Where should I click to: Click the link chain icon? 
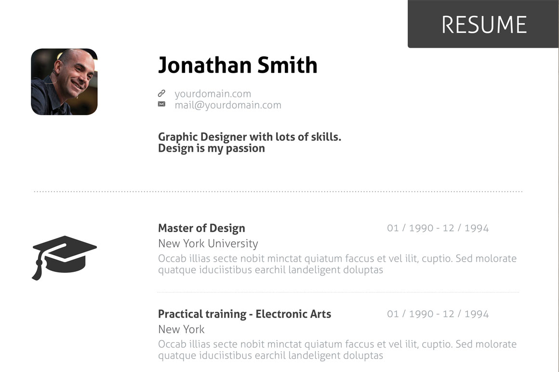pyautogui.click(x=161, y=93)
